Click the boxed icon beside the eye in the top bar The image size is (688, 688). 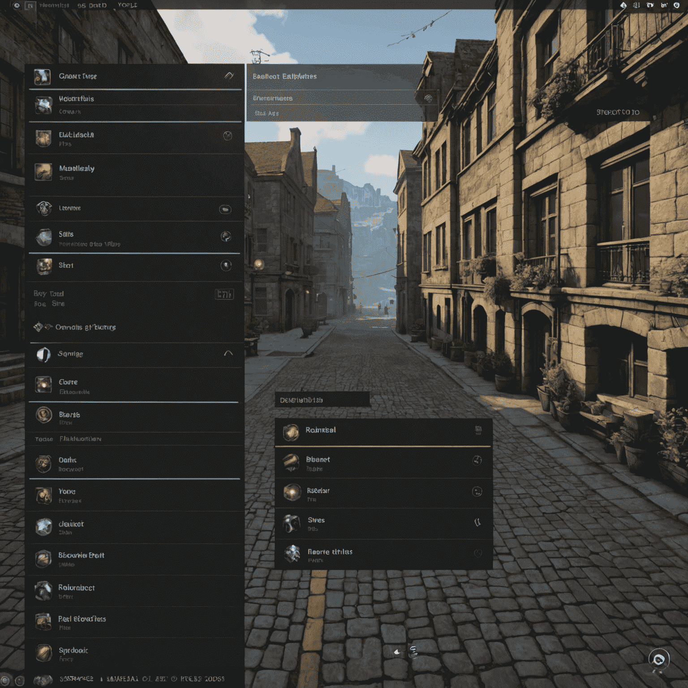pyautogui.click(x=30, y=6)
